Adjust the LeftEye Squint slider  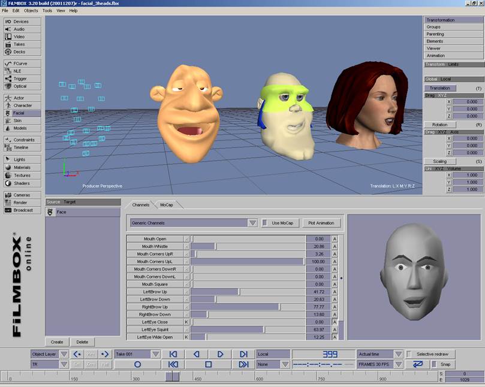248,329
